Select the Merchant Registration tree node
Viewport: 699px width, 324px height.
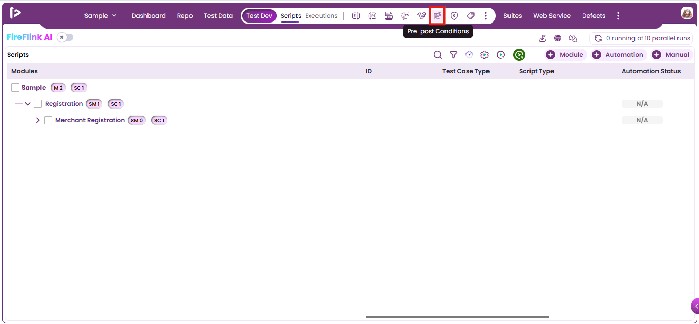point(90,120)
